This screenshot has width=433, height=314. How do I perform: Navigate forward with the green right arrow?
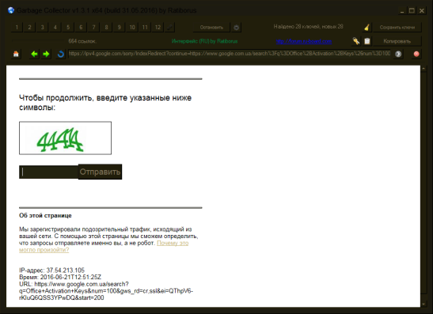[x=46, y=54]
